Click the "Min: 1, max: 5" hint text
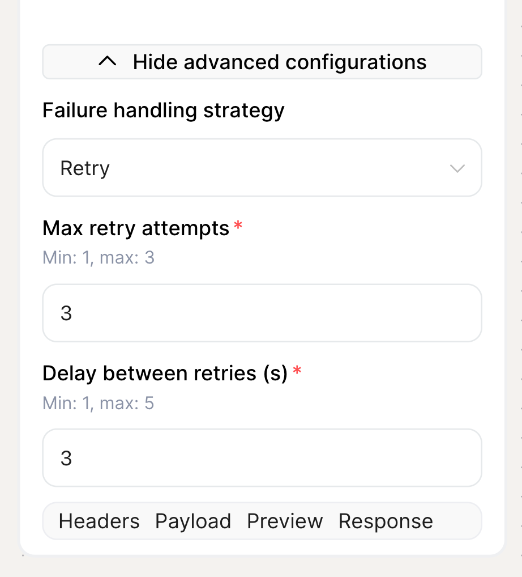 click(99, 403)
